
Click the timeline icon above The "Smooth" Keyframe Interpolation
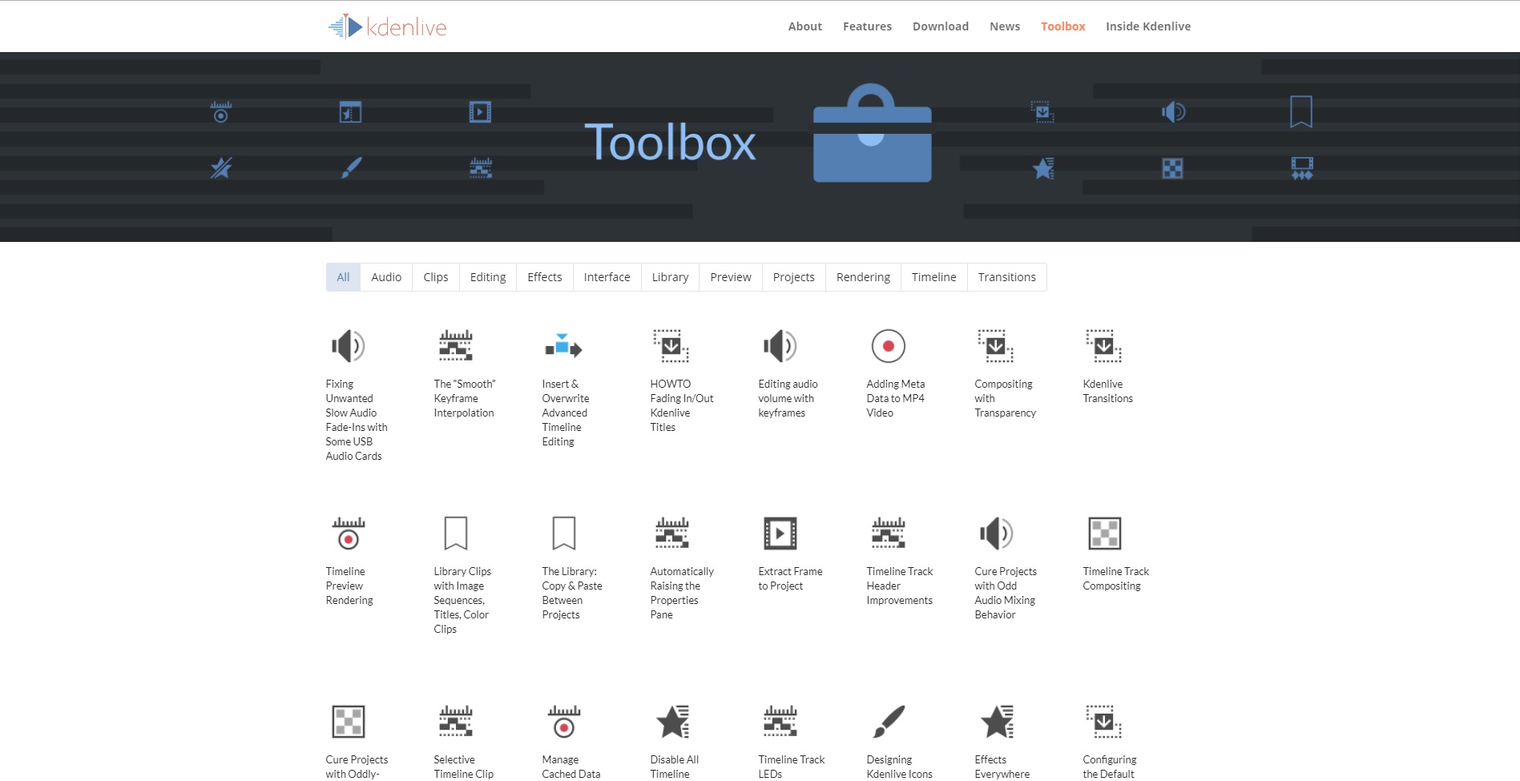pyautogui.click(x=456, y=346)
